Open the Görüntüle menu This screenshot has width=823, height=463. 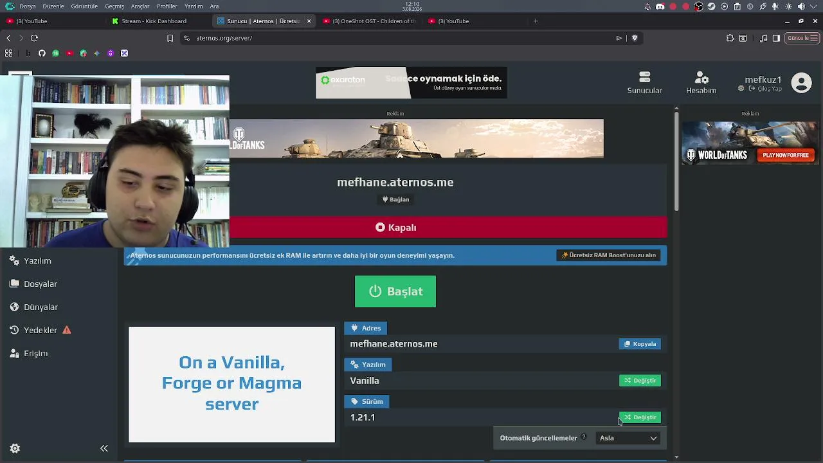[84, 6]
